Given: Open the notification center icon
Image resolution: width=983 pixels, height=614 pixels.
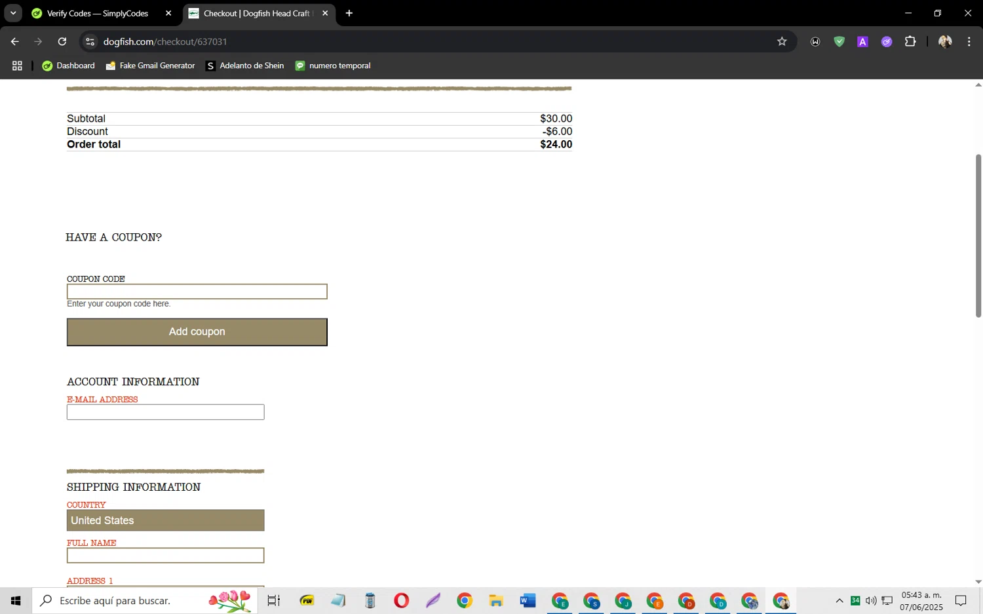Looking at the screenshot, I should (961, 600).
